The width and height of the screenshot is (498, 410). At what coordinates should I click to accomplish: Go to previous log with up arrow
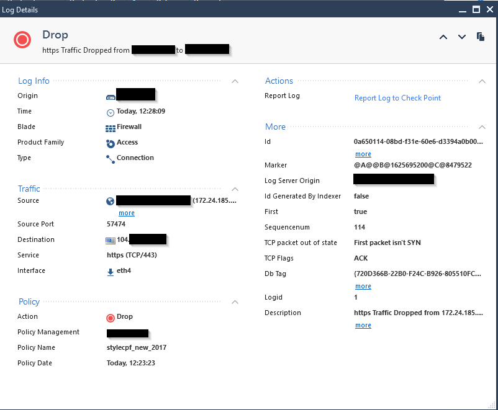pos(443,37)
